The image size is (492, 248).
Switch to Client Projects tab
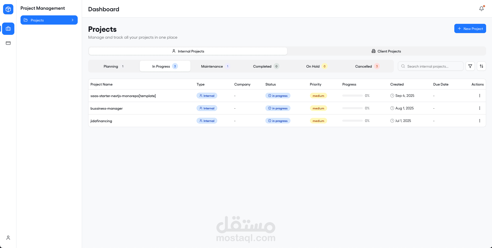click(386, 51)
